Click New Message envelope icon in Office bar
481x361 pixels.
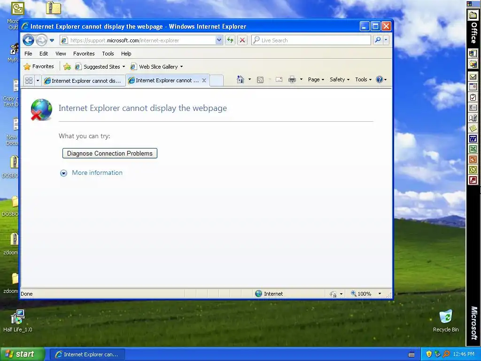[x=473, y=77]
